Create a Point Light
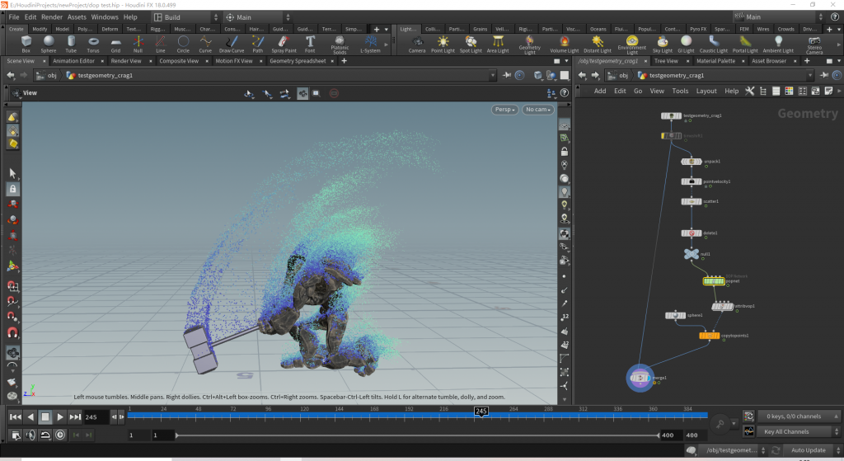Viewport: 844px width, 461px height. pyautogui.click(x=443, y=45)
